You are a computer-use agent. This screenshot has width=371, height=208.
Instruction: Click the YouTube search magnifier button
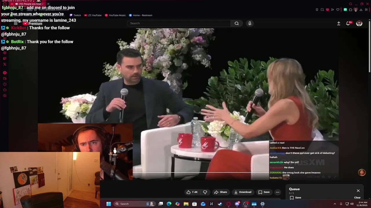(x=237, y=23)
